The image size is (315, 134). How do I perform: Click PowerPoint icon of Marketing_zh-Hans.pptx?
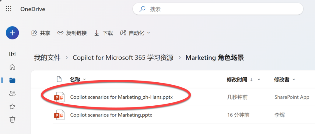[59, 97]
